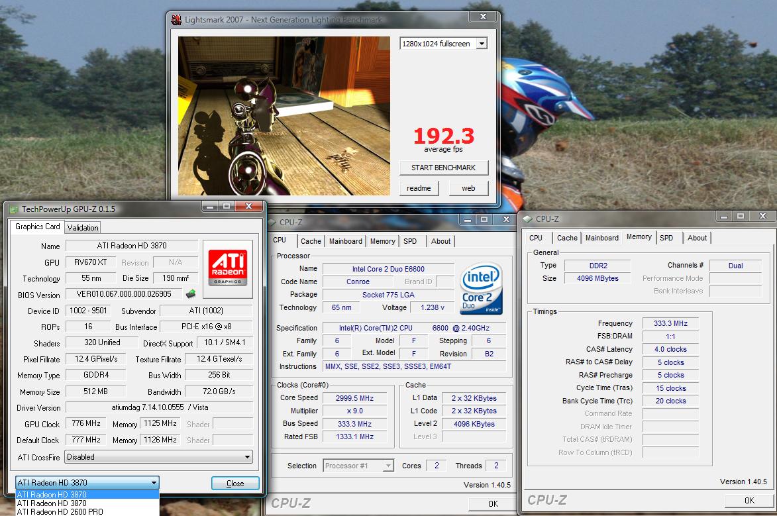Click the BIOS save chip icon in GPU-Z
This screenshot has width=777, height=516.
point(191,294)
